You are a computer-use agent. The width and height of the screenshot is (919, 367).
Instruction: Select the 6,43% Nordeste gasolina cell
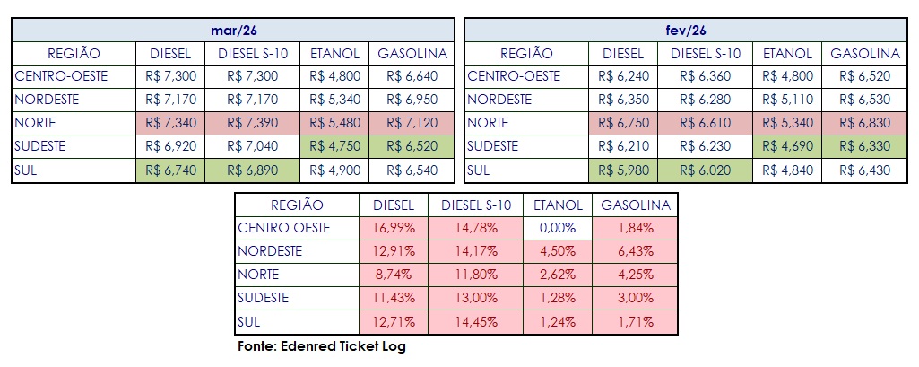(x=634, y=251)
